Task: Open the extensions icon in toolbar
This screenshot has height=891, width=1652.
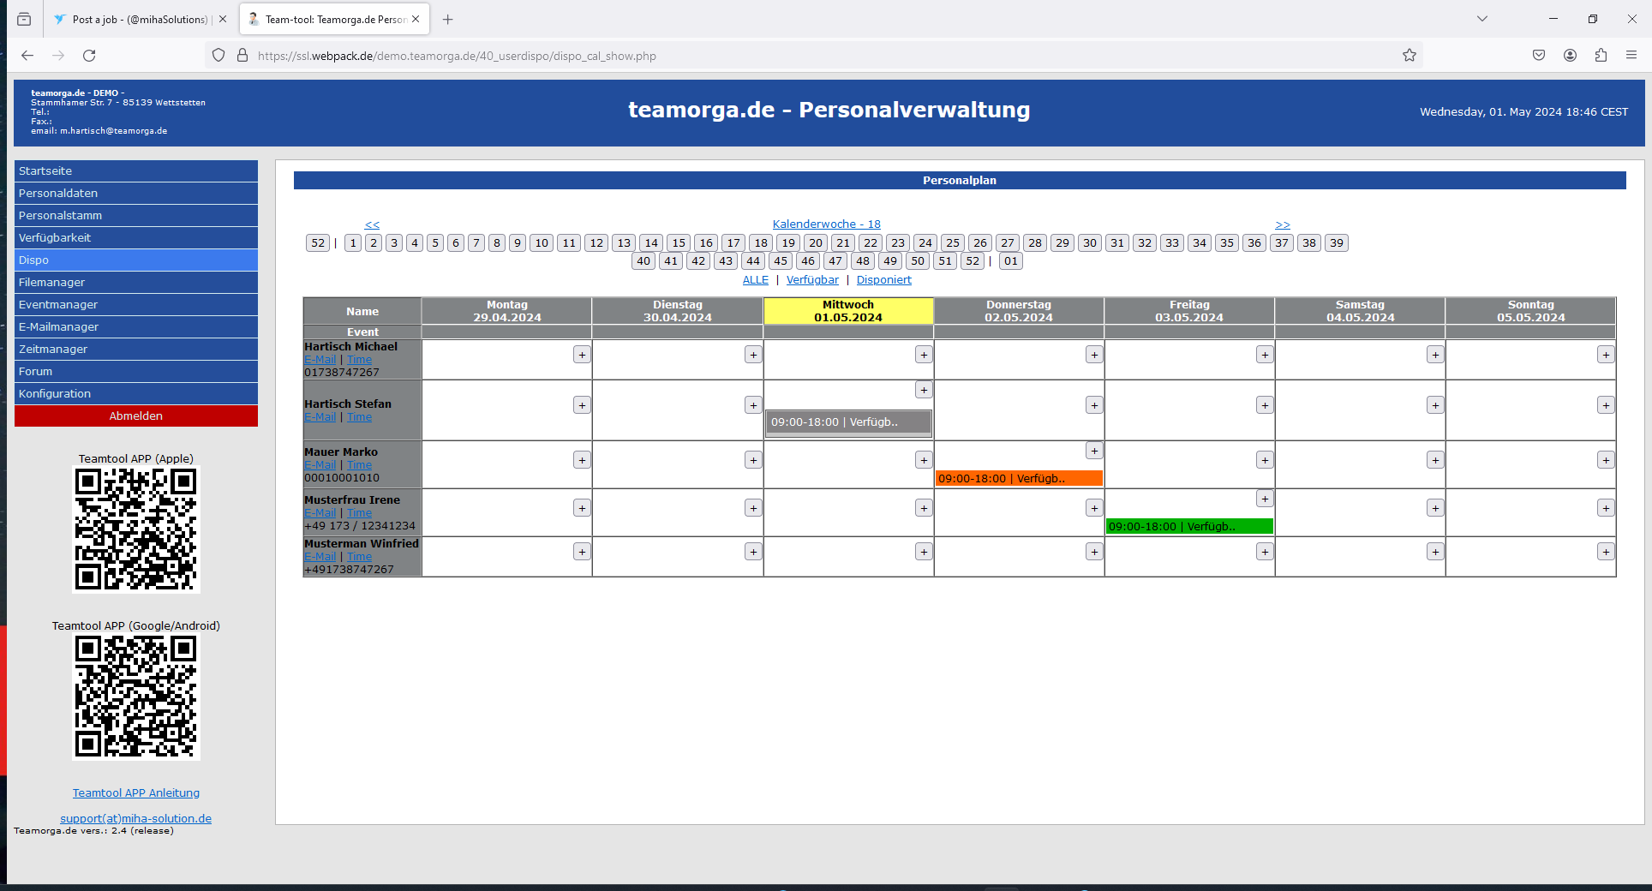Action: (1601, 56)
